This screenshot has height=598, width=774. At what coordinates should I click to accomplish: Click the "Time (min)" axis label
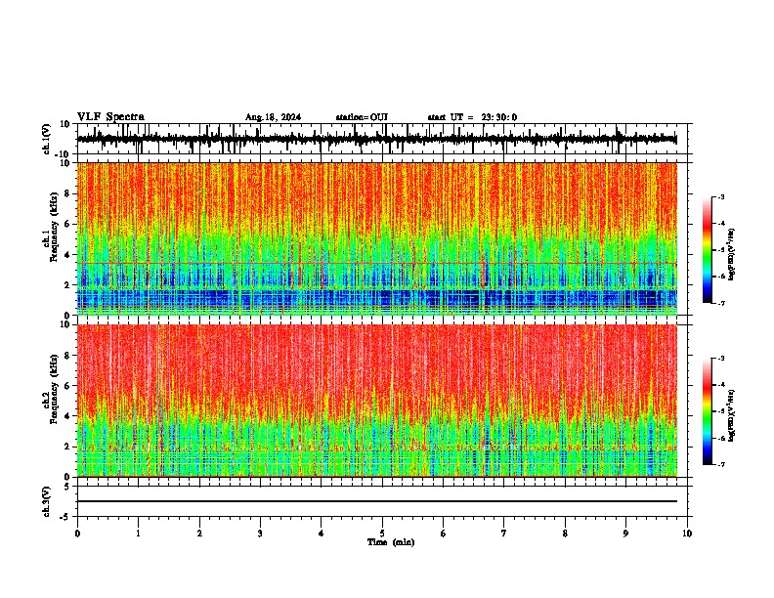tap(391, 542)
